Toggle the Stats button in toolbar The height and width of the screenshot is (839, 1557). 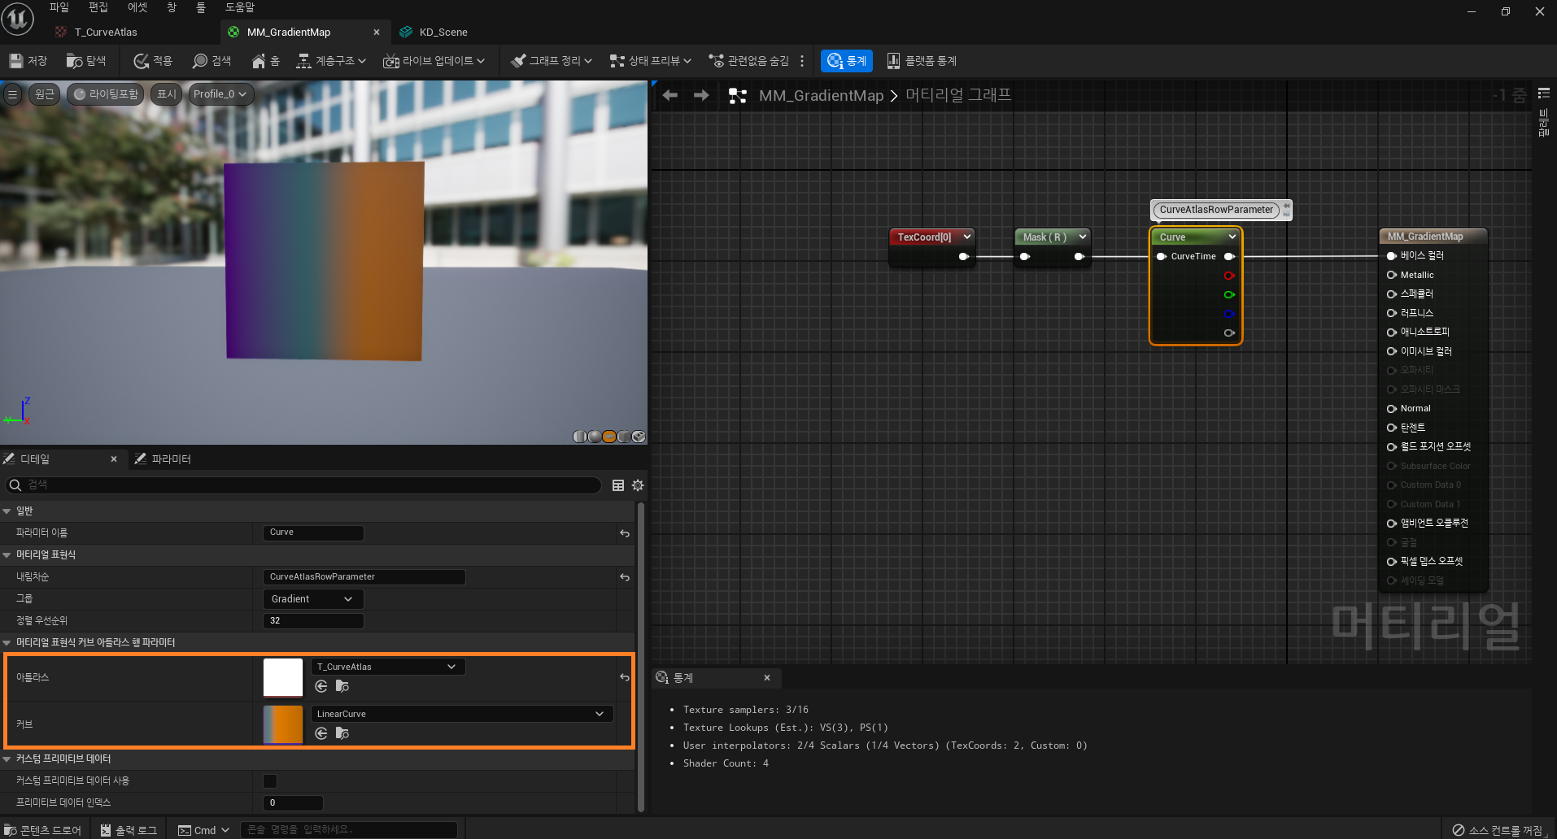coord(846,61)
